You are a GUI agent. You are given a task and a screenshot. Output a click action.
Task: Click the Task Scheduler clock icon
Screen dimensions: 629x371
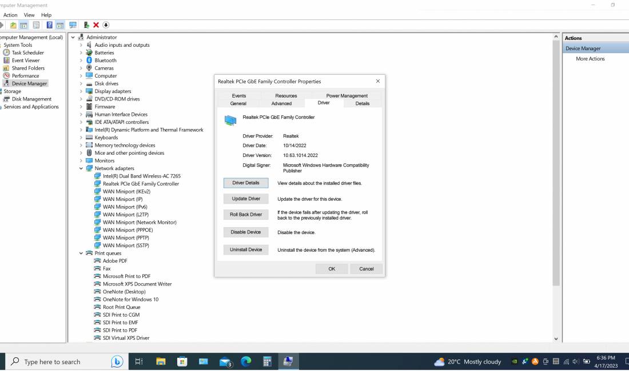tap(6, 53)
